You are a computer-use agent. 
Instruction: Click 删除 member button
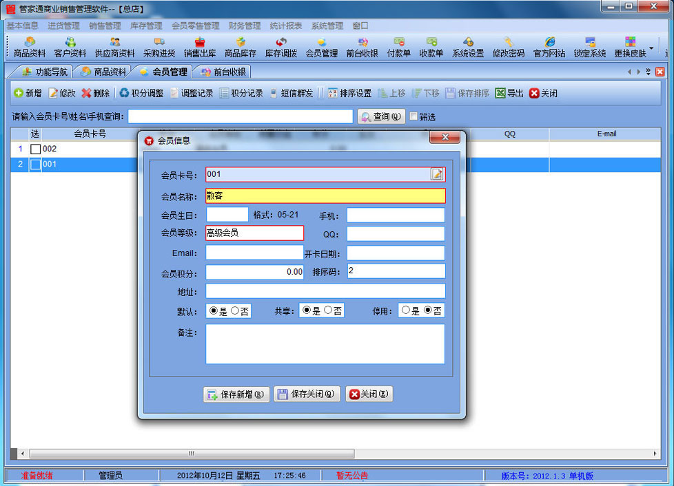pyautogui.click(x=95, y=93)
